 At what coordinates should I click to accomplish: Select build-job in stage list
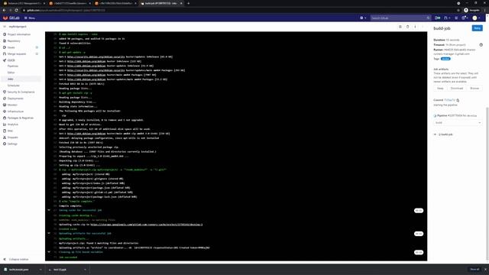pyautogui.click(x=445, y=134)
